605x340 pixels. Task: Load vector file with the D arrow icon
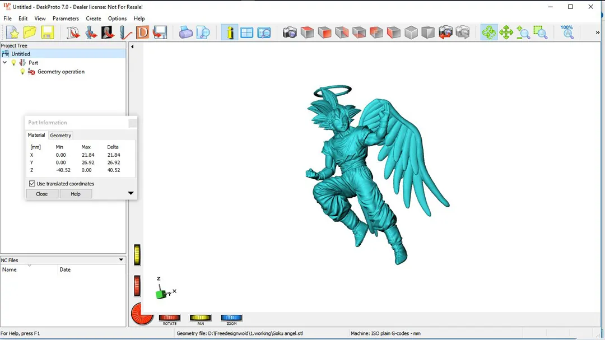coord(72,32)
